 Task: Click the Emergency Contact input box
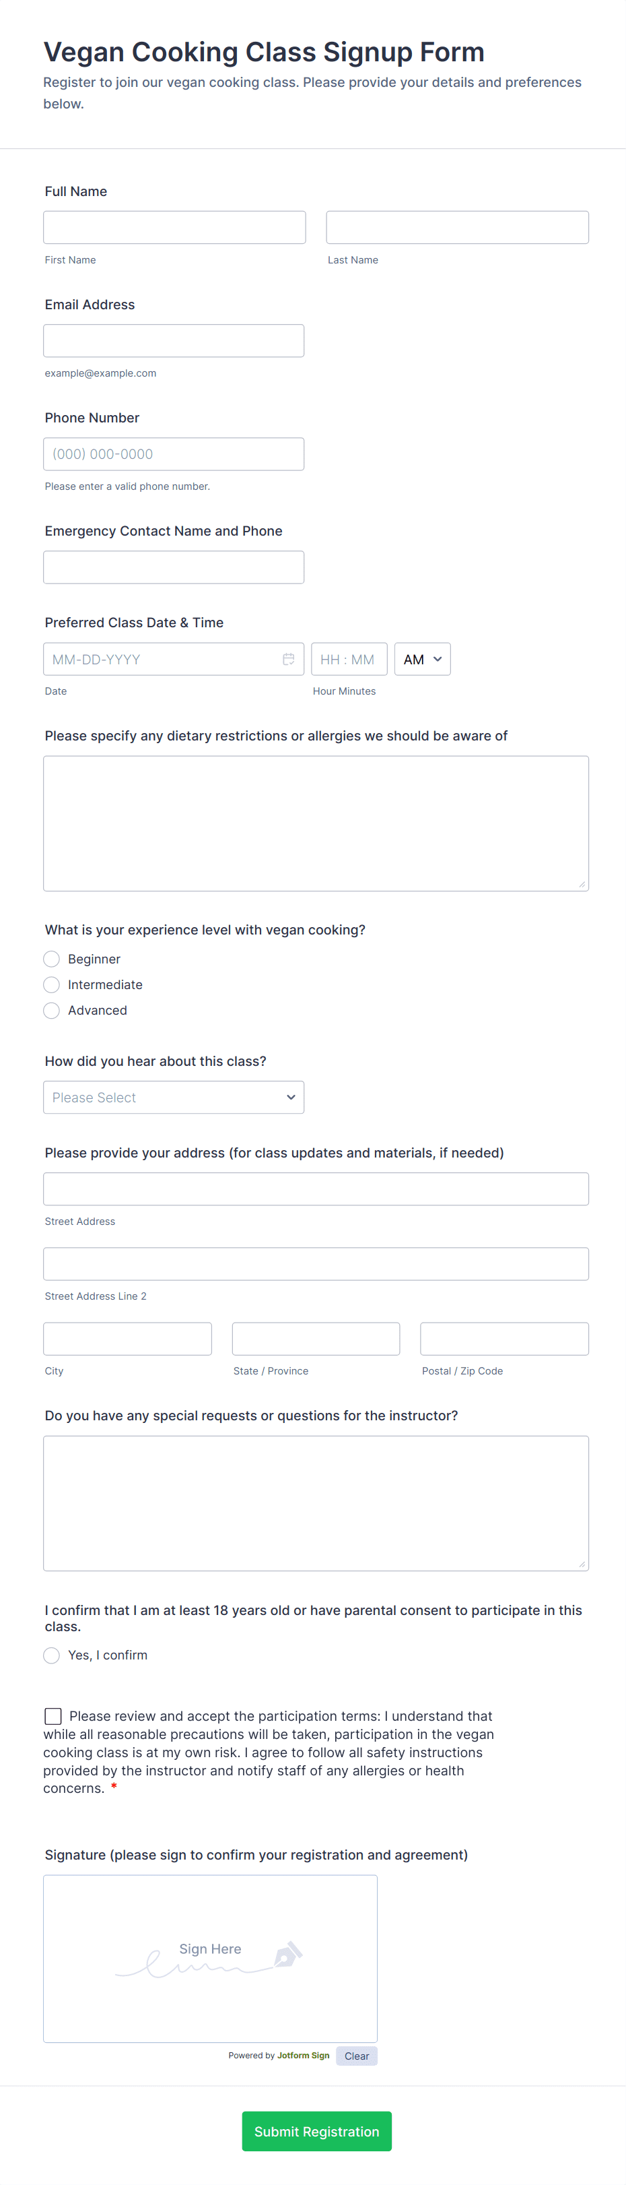(174, 567)
